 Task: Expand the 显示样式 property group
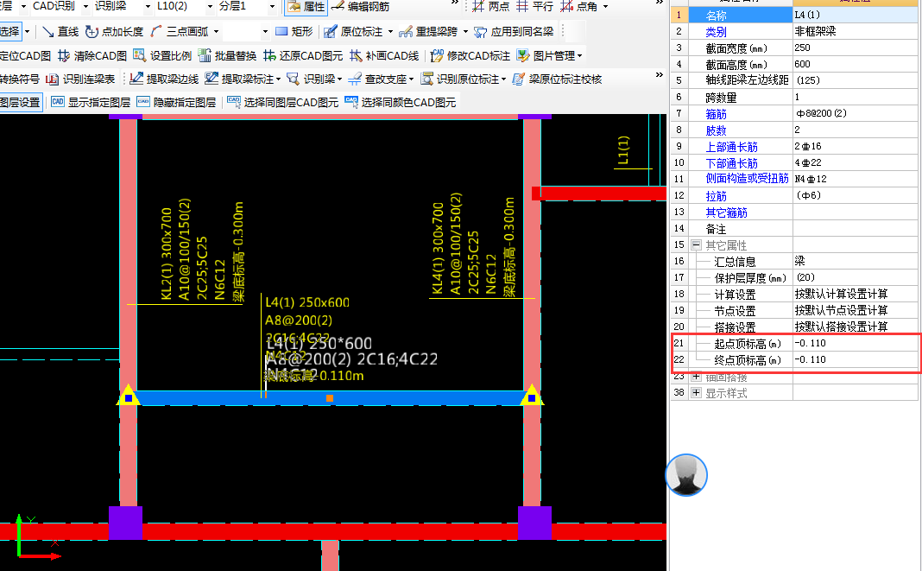point(696,393)
